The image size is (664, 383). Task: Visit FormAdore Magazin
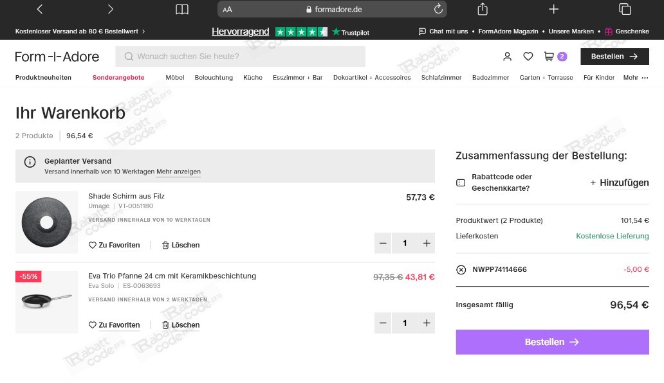(x=508, y=31)
